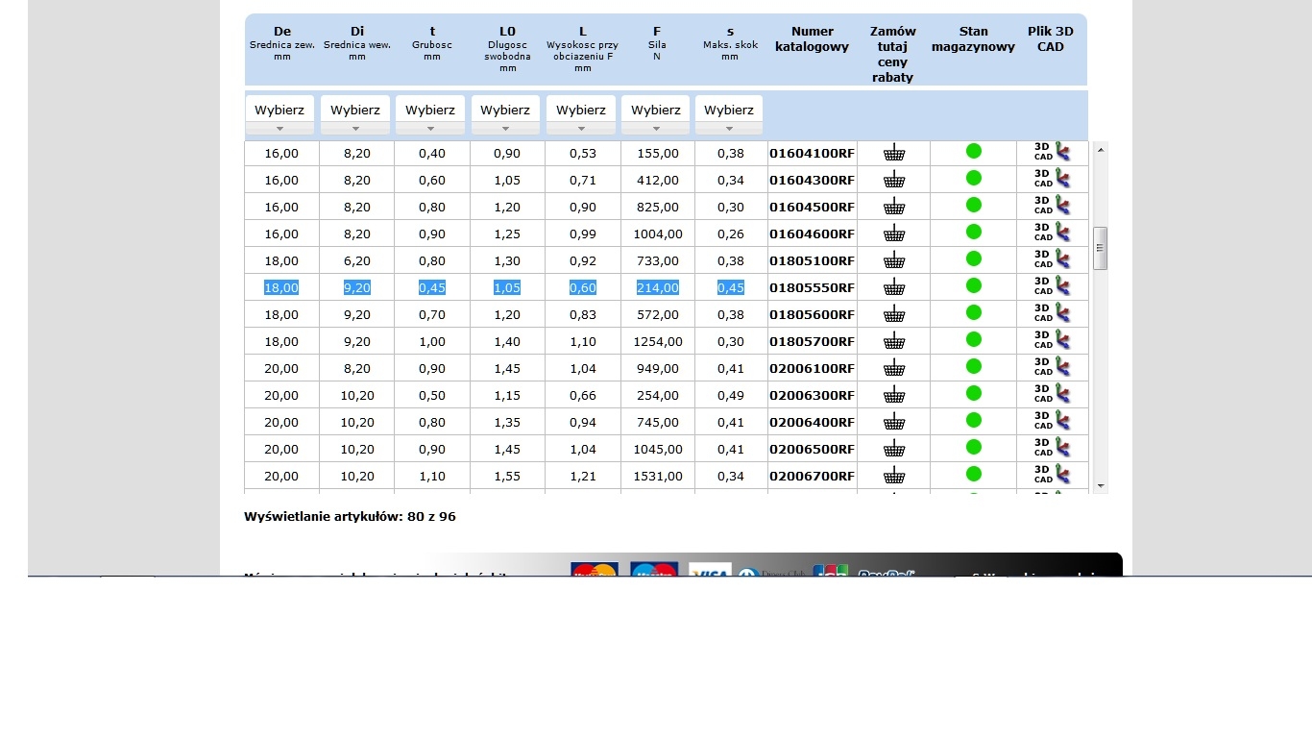Click table scrollbar down arrow
1312x738 pixels.
(1101, 486)
